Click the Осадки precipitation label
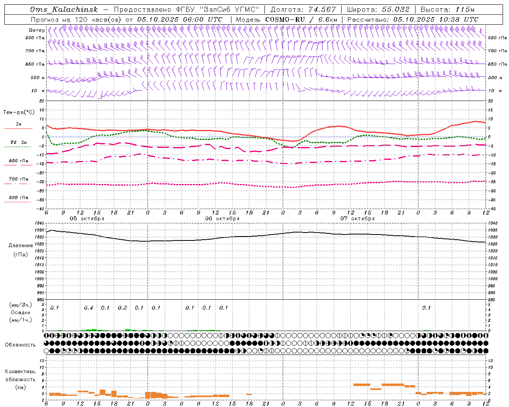 pos(21,312)
